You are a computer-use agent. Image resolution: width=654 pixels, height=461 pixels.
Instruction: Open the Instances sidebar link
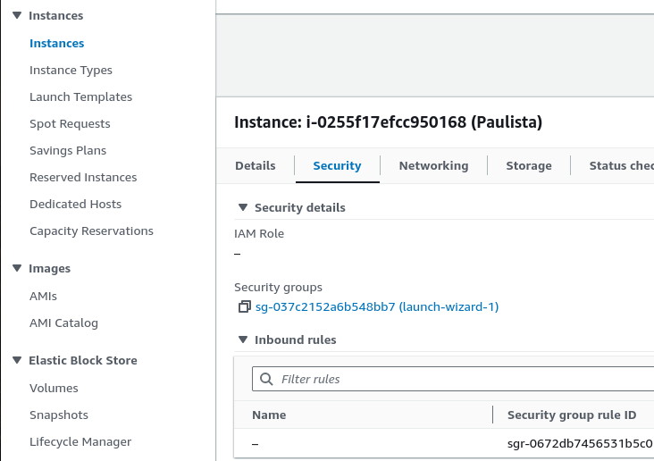pos(56,44)
